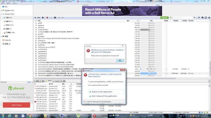Switch to the Info tab in detail pane

click(x=42, y=81)
